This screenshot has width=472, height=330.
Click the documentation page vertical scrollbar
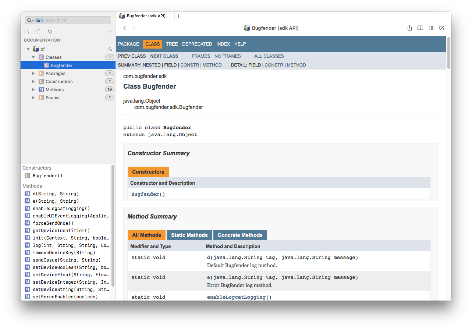tap(448, 52)
